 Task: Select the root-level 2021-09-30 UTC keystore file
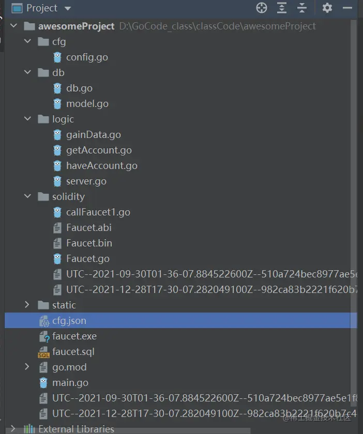point(204,398)
